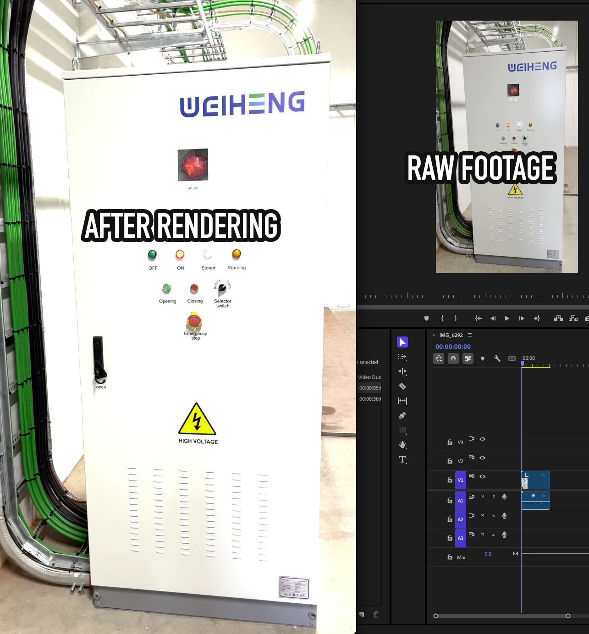Click the timeline timecode 00:00:00:00

pos(453,347)
